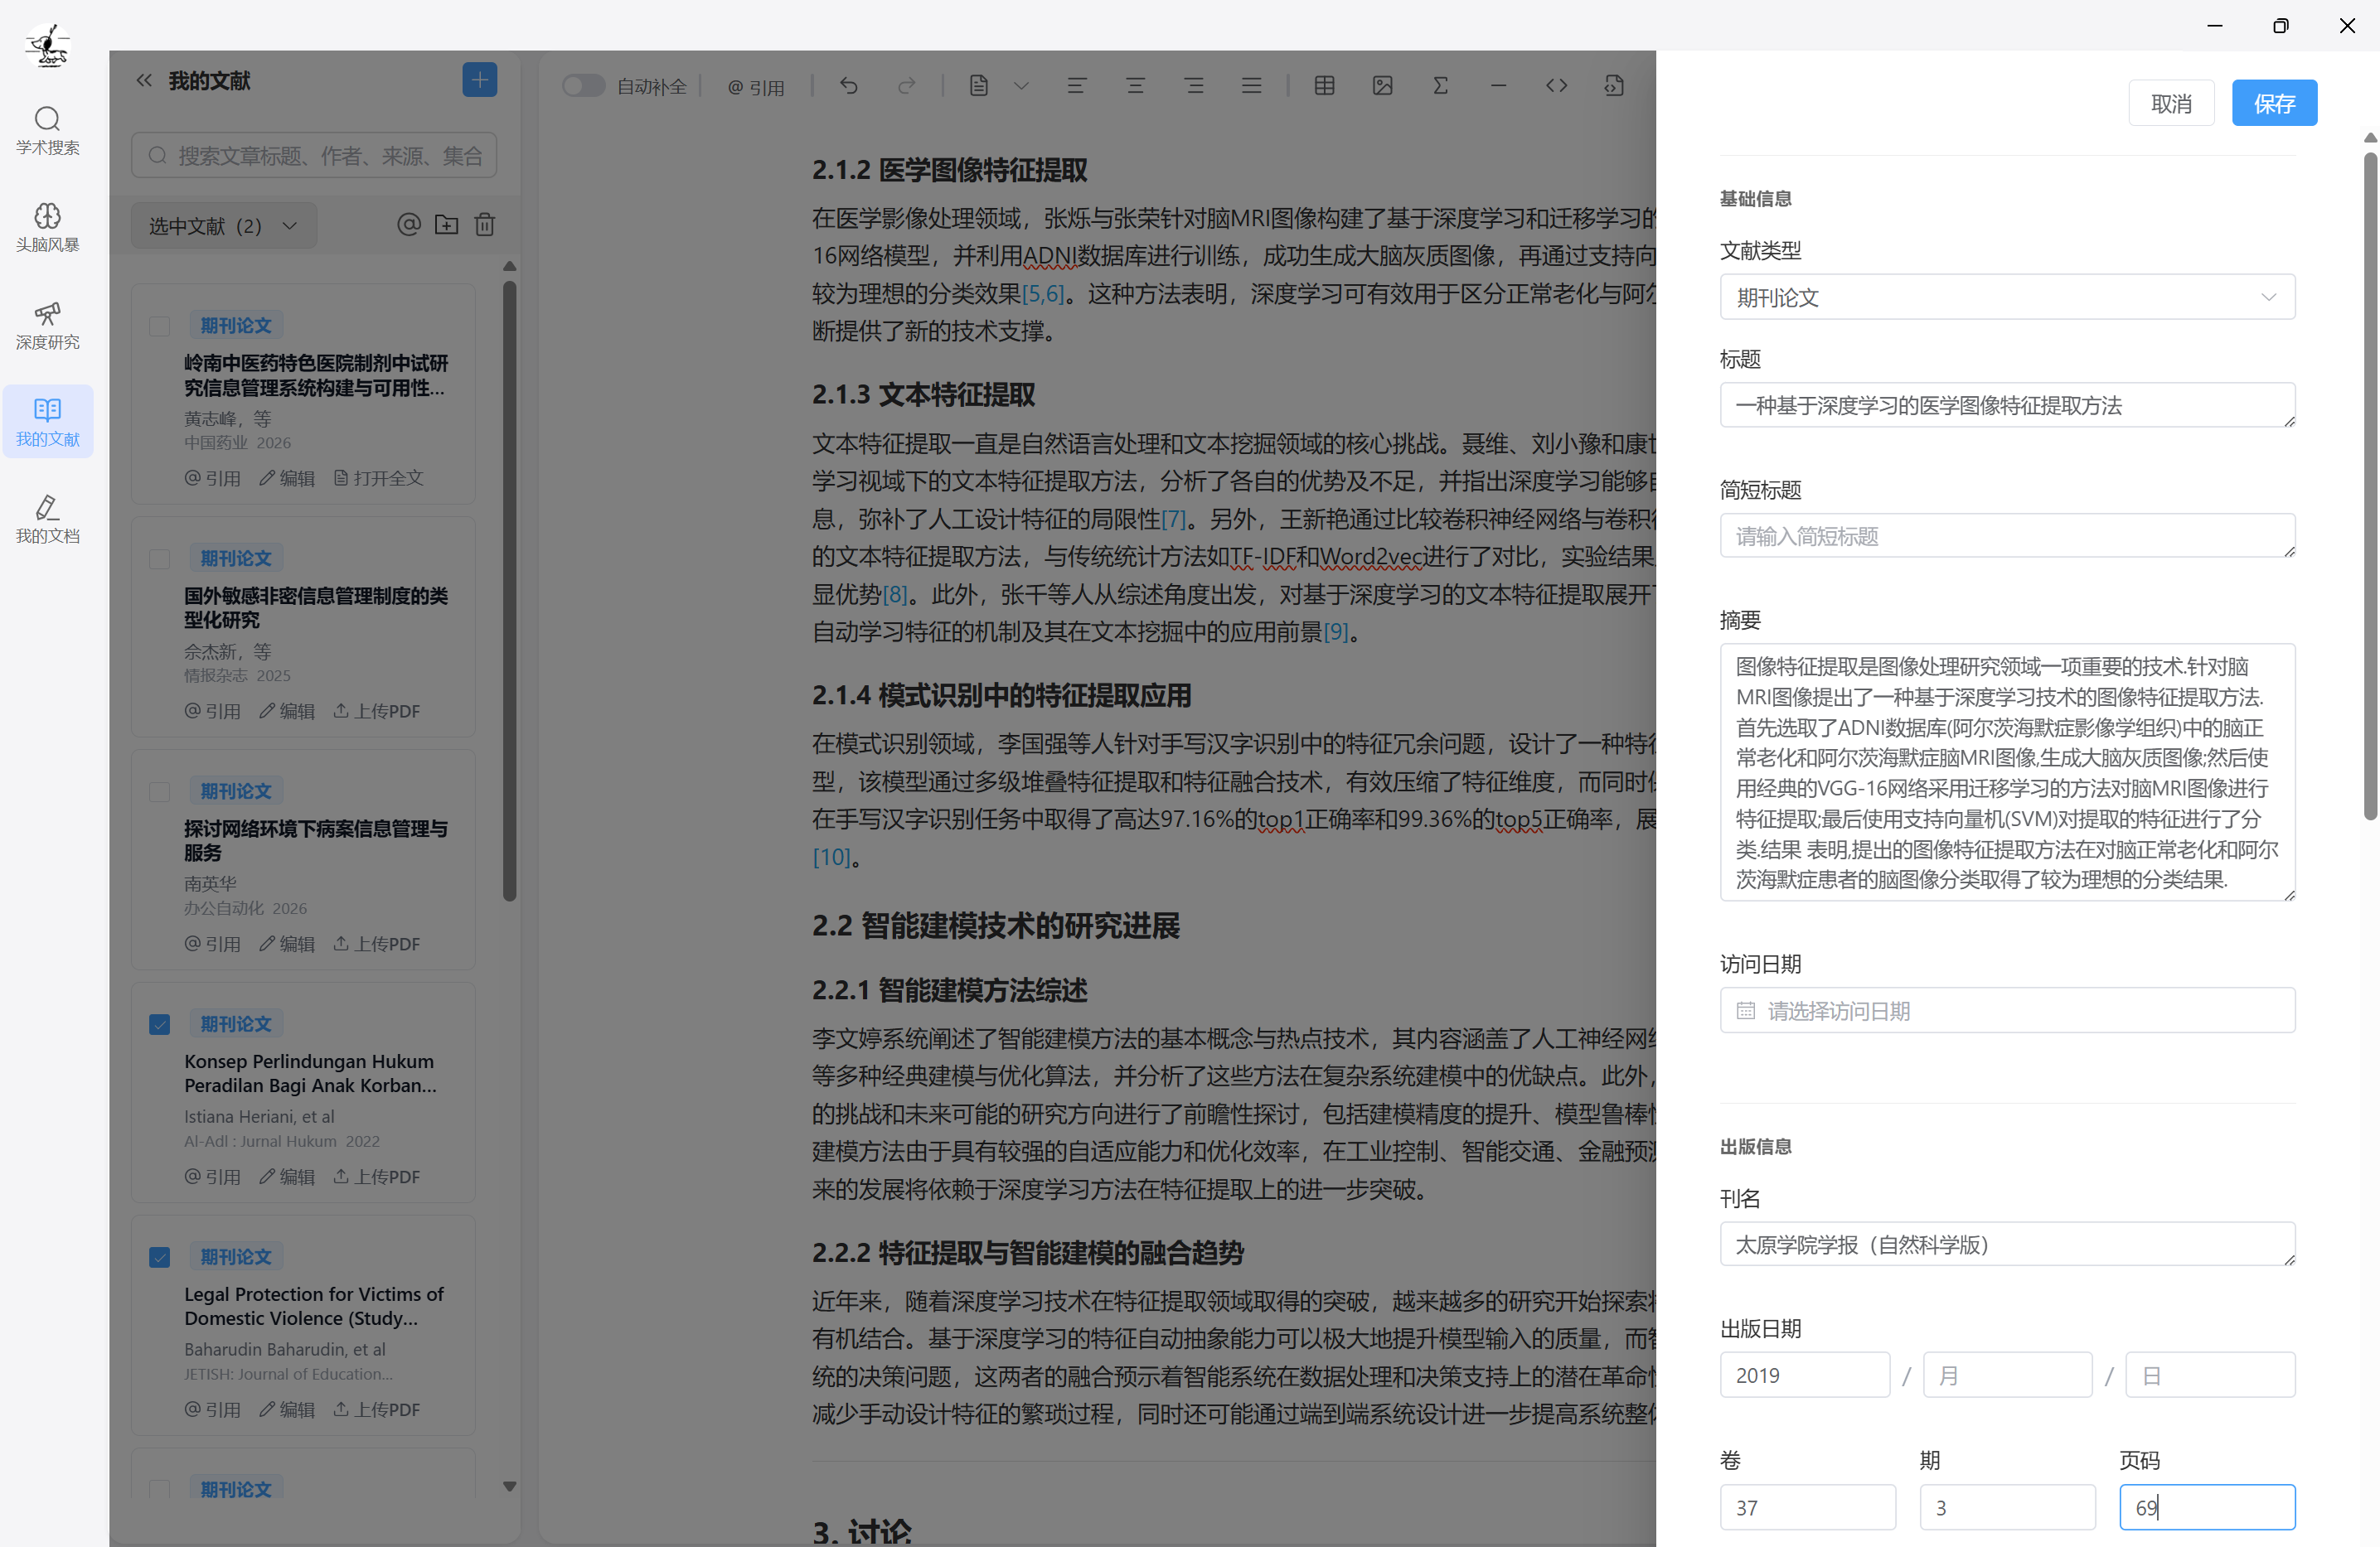Open the 文献类型 期刊论文 dropdown
This screenshot has height=1547, width=2380.
tap(2006, 297)
